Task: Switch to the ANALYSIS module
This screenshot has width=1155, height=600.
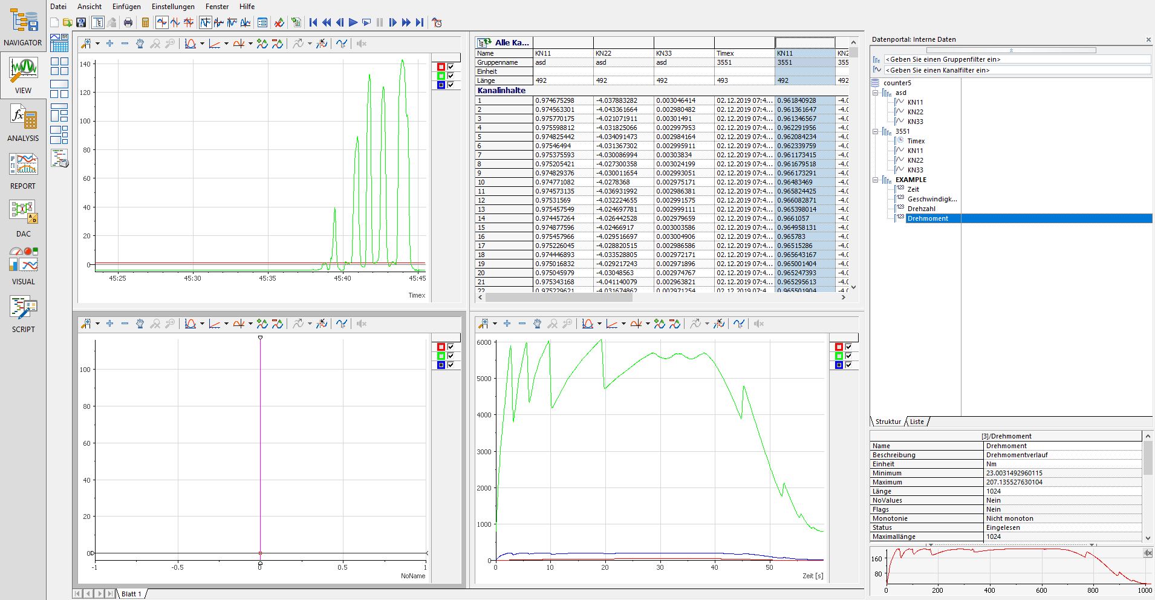Action: pos(23,123)
